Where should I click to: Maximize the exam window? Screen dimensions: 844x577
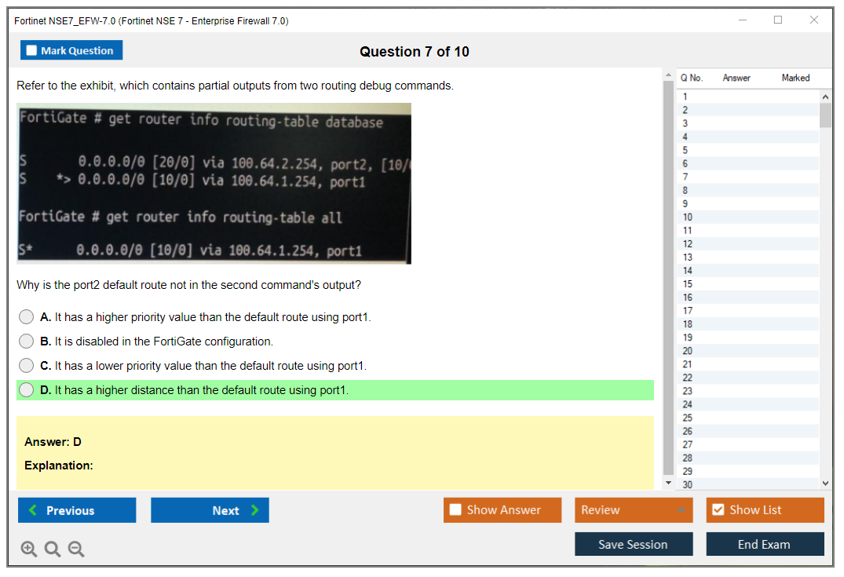(x=777, y=20)
